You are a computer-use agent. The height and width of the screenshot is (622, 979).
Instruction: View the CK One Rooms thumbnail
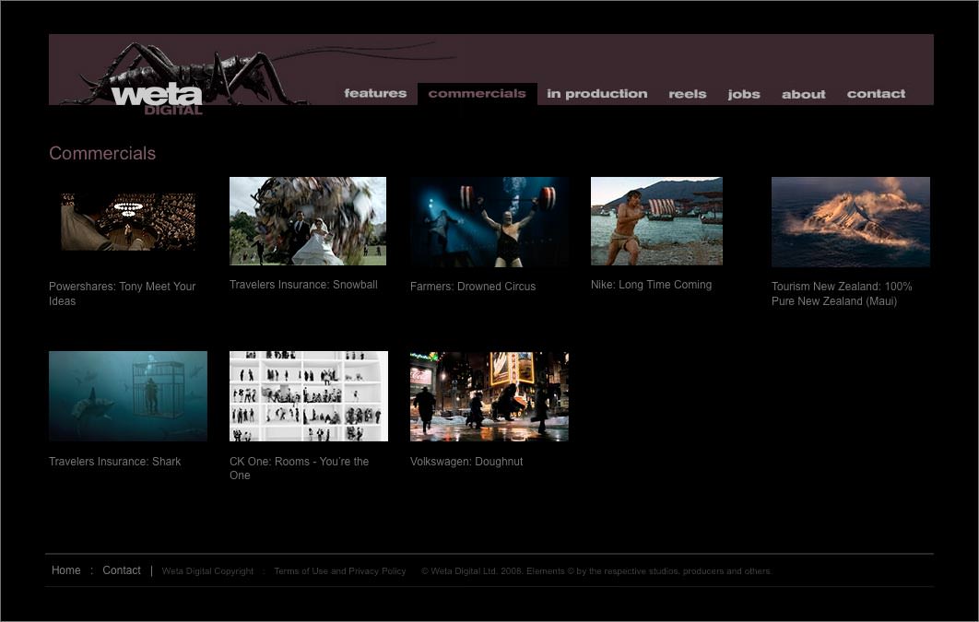(309, 395)
